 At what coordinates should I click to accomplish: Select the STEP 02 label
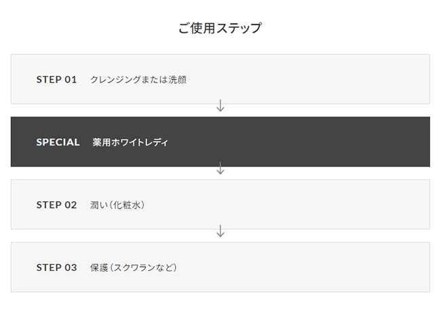(x=56, y=205)
